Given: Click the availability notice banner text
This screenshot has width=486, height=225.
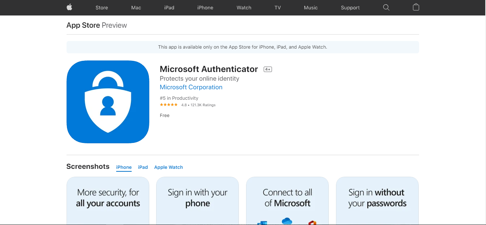Looking at the screenshot, I should 242,47.
